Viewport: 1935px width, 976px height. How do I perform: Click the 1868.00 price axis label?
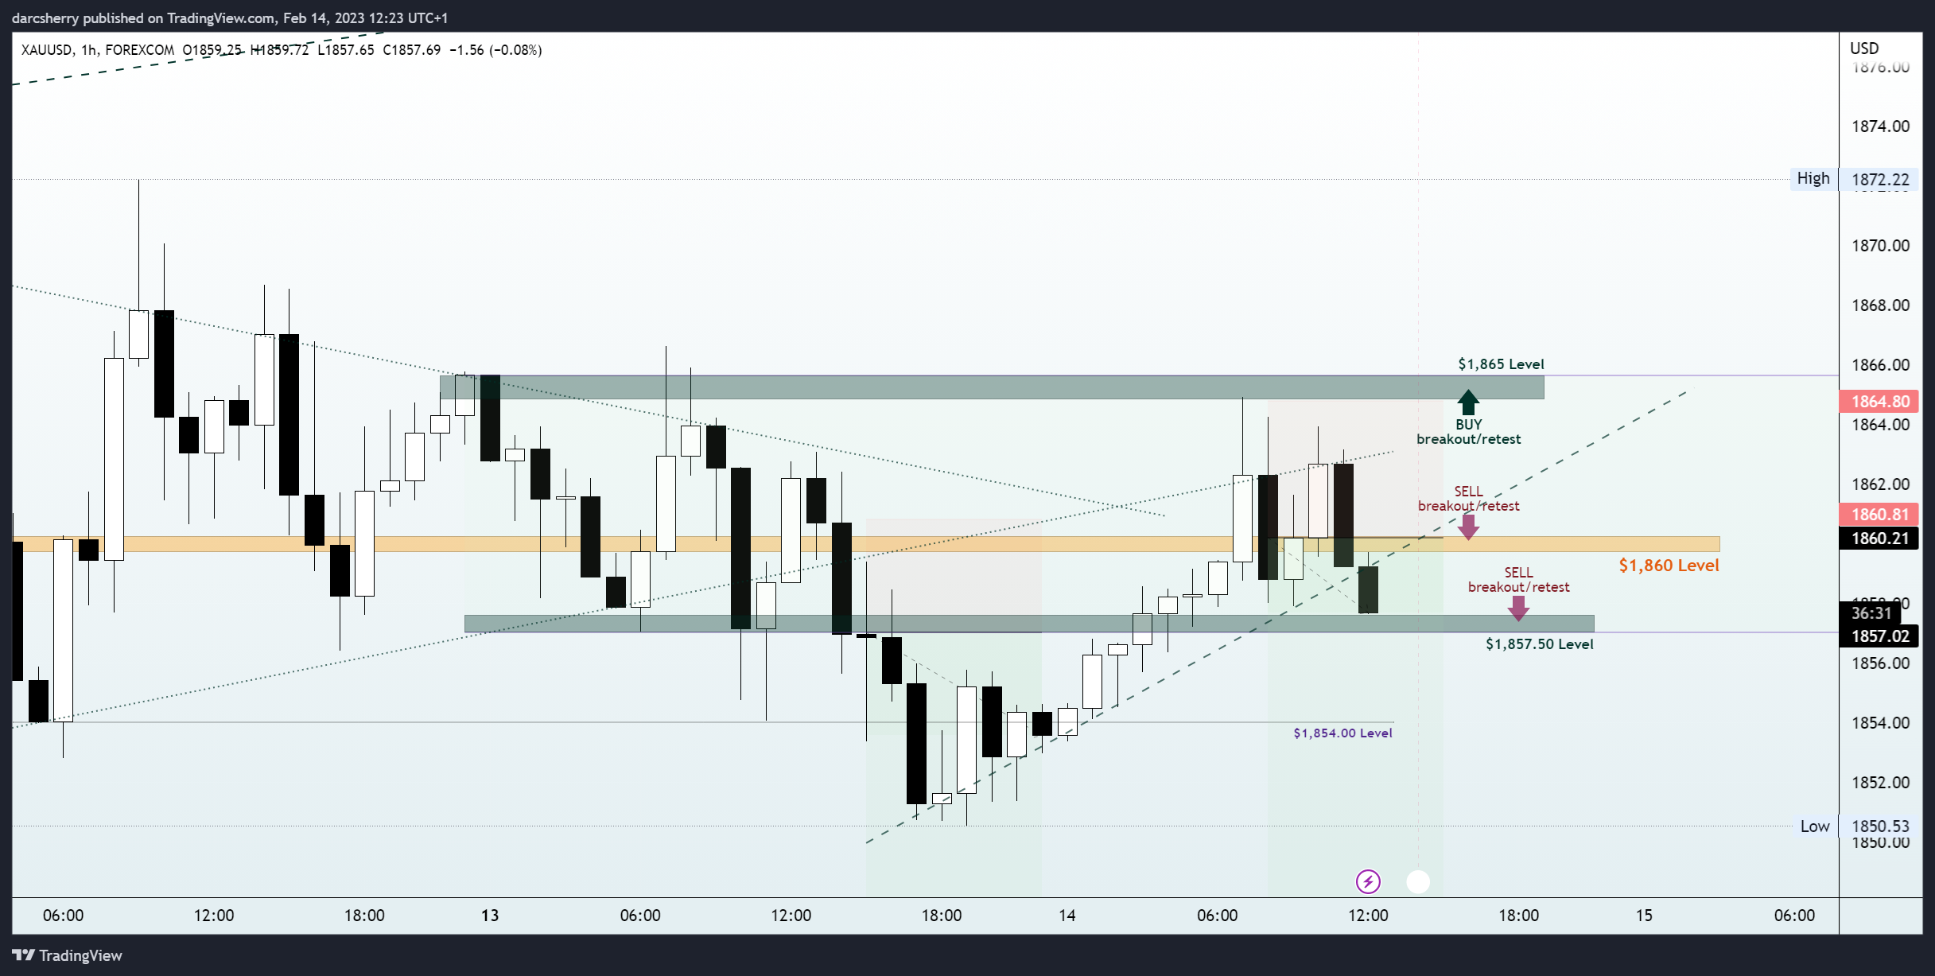(1880, 305)
